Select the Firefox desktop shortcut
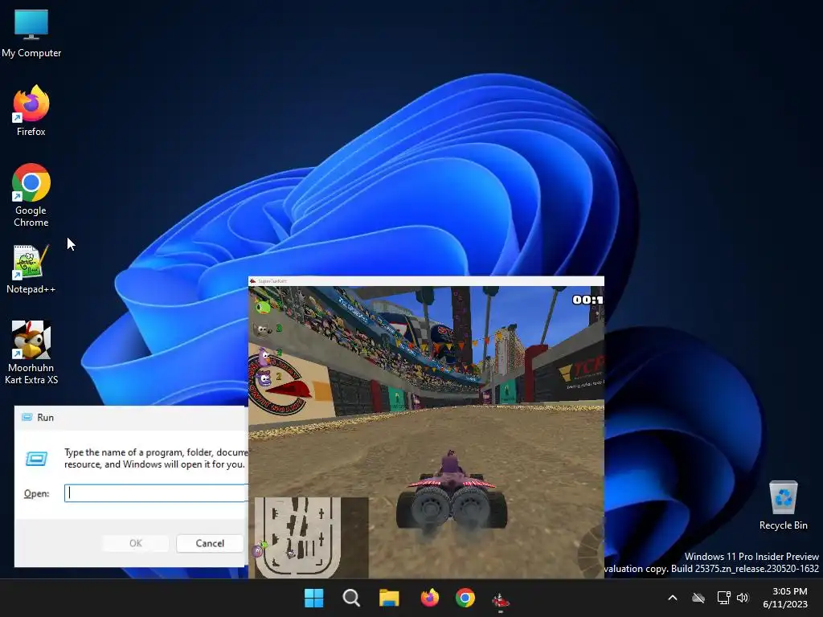This screenshot has height=617, width=823. pos(31,111)
